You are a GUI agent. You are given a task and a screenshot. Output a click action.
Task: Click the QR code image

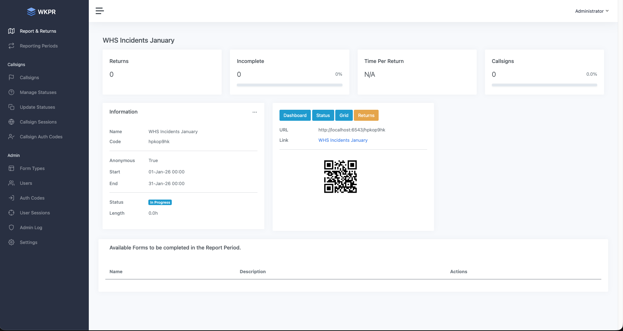[x=340, y=177]
